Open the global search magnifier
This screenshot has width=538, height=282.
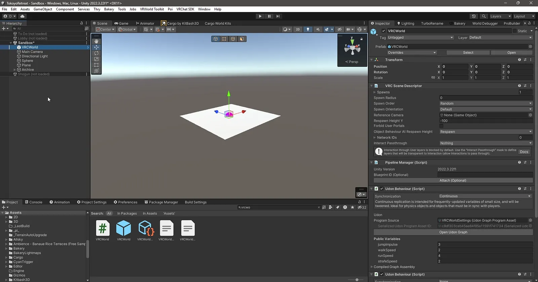pyautogui.click(x=484, y=16)
